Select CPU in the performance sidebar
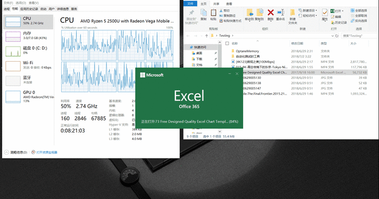Image resolution: width=379 pixels, height=199 pixels. 28,22
